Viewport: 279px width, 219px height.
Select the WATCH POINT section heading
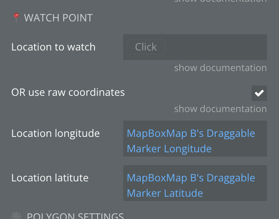(x=58, y=18)
